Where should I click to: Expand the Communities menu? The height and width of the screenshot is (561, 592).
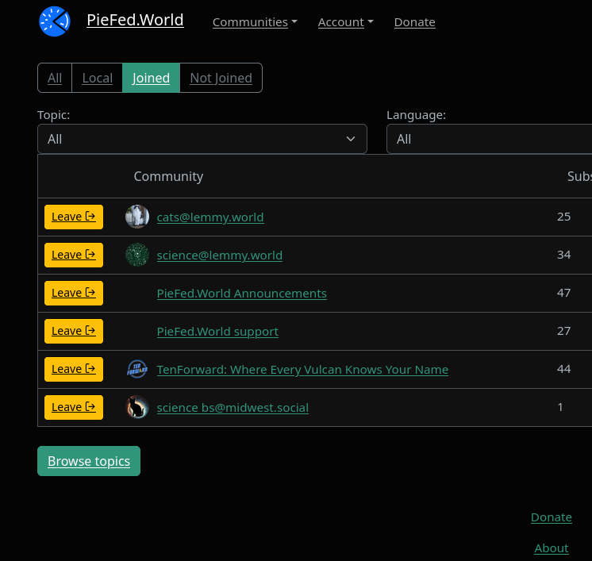click(255, 22)
